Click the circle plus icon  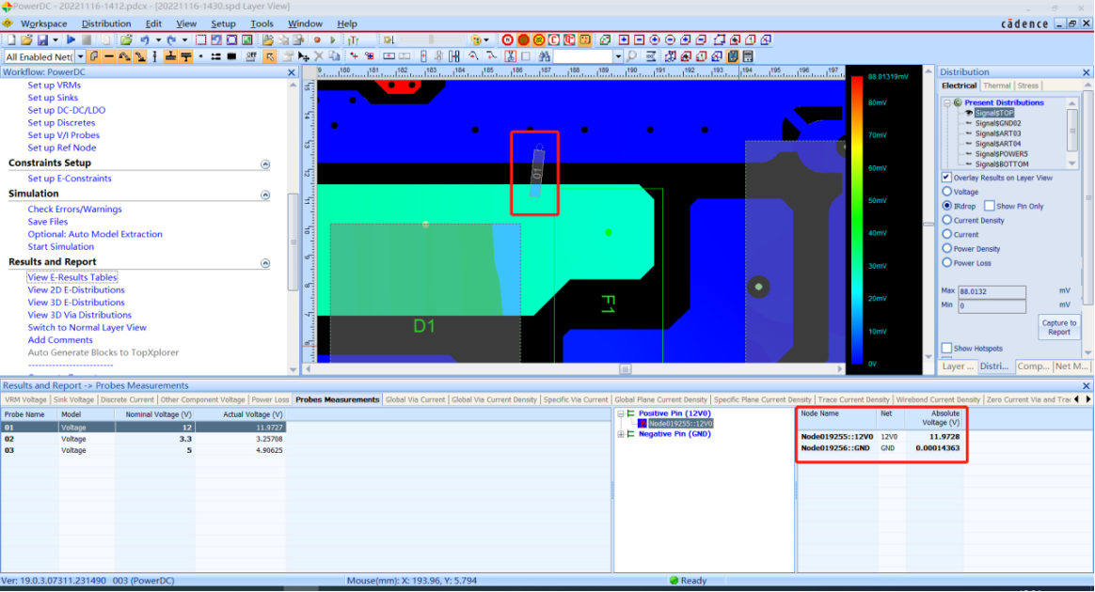tap(655, 39)
